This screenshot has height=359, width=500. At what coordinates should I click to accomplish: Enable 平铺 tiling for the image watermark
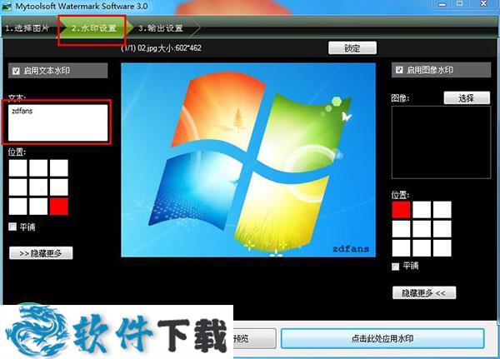pos(395,267)
